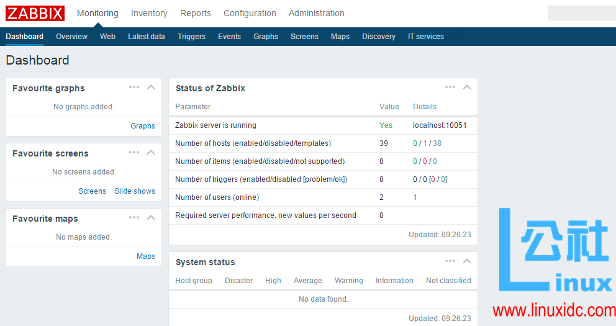Open the Maps link in Favourite maps
Viewport: 616px width, 326px height.
[146, 256]
